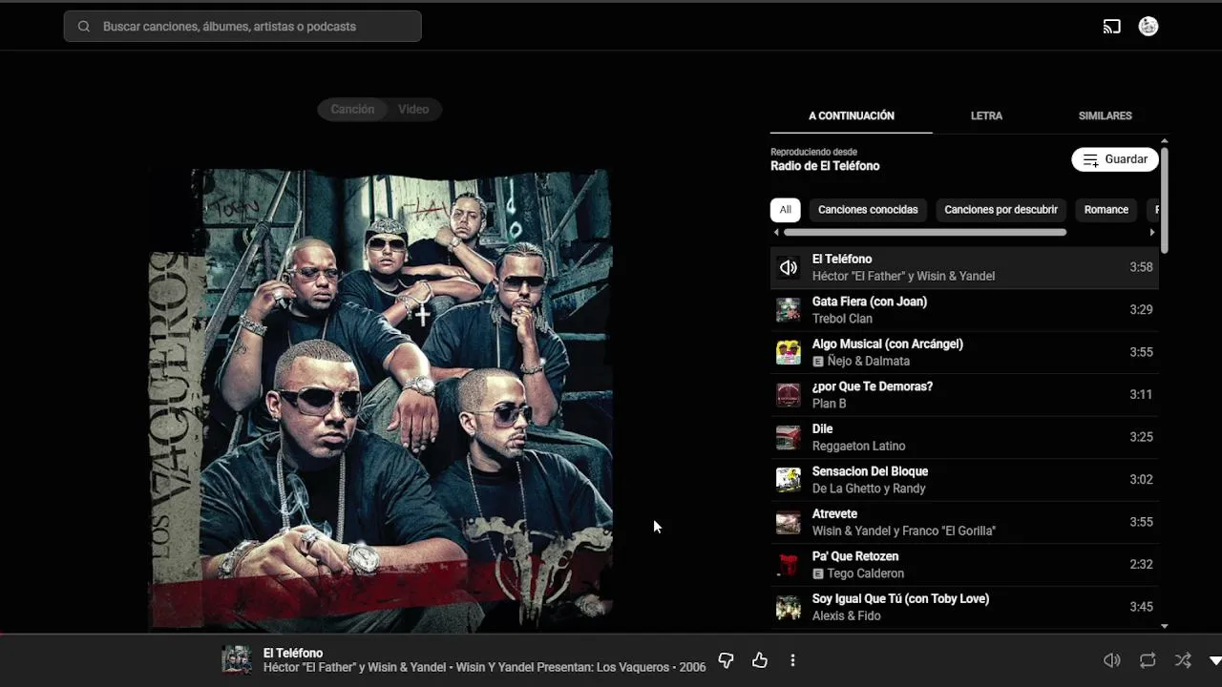Click the player bar volume icon

click(x=1112, y=660)
